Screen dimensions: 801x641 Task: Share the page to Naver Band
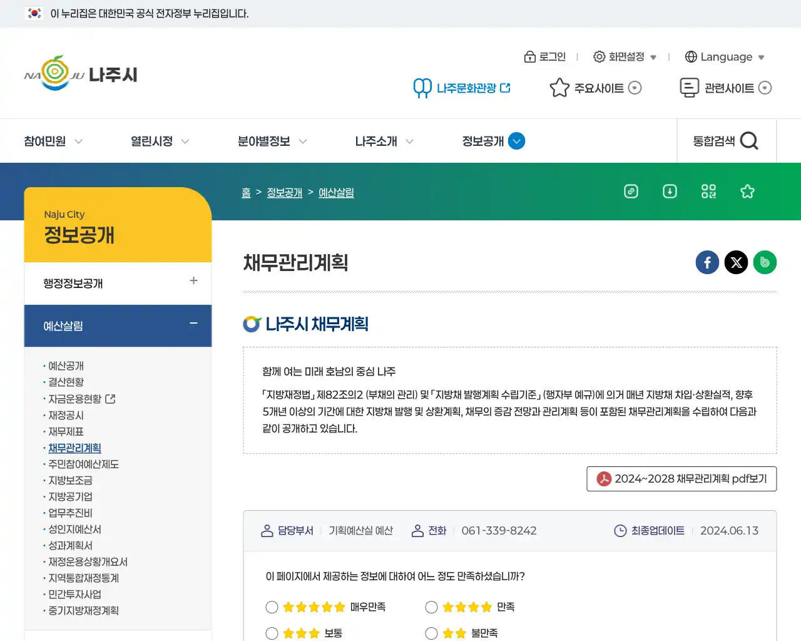765,262
